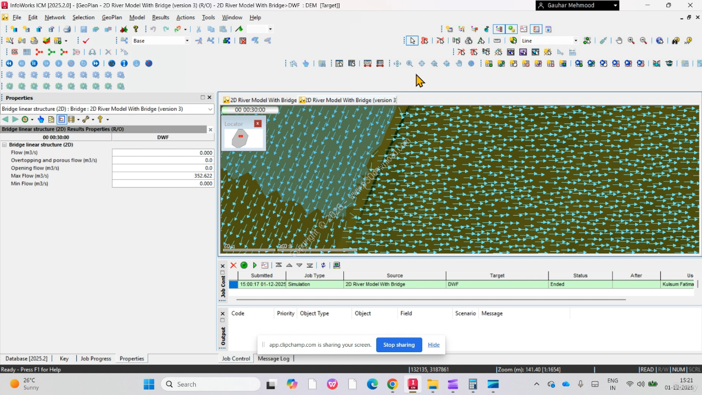Open the Base scenario dropdown
Viewport: 702px width, 395px height.
point(186,41)
